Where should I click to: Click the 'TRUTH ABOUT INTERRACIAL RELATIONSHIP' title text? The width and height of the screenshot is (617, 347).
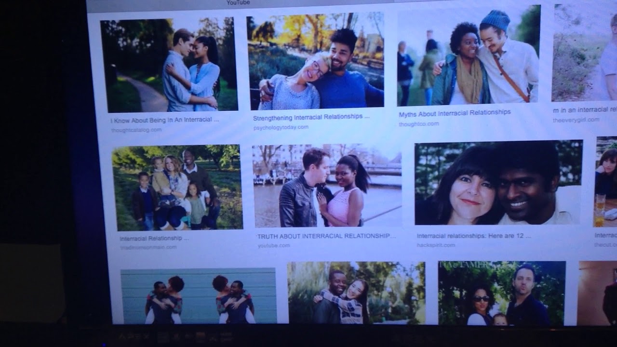[326, 236]
